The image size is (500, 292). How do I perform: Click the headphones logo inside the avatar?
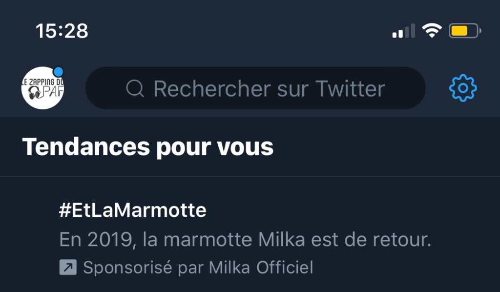35,93
